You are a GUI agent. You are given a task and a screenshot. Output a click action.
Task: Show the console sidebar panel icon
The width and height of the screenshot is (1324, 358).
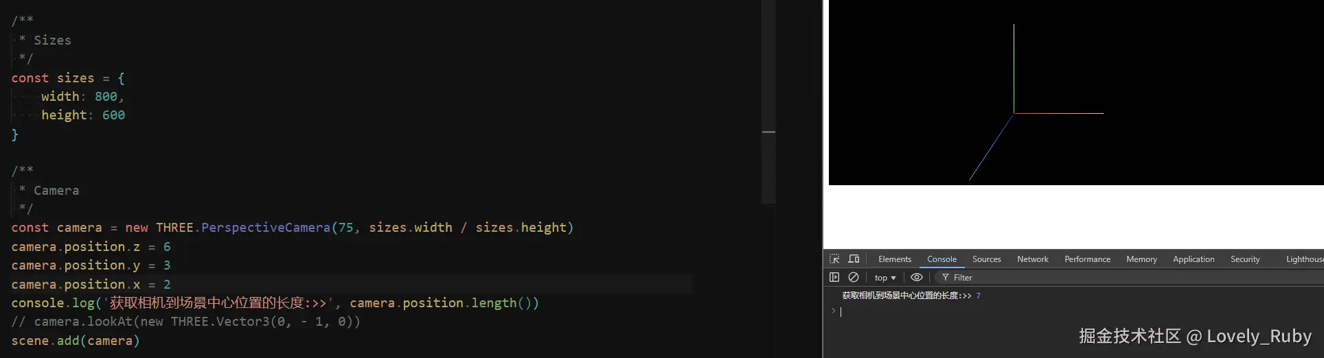click(x=834, y=278)
